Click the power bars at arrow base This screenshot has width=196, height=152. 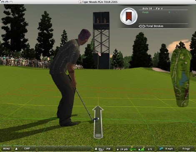(x=98, y=135)
